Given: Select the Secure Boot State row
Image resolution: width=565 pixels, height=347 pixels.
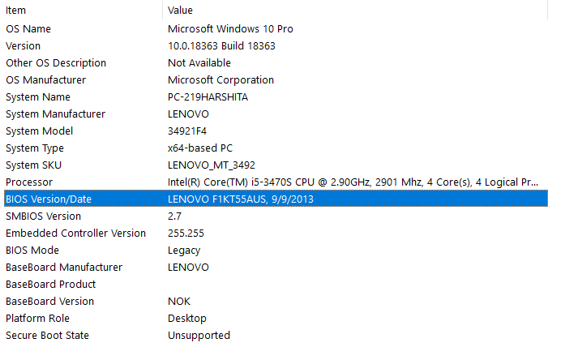Looking at the screenshot, I should [x=47, y=335].
